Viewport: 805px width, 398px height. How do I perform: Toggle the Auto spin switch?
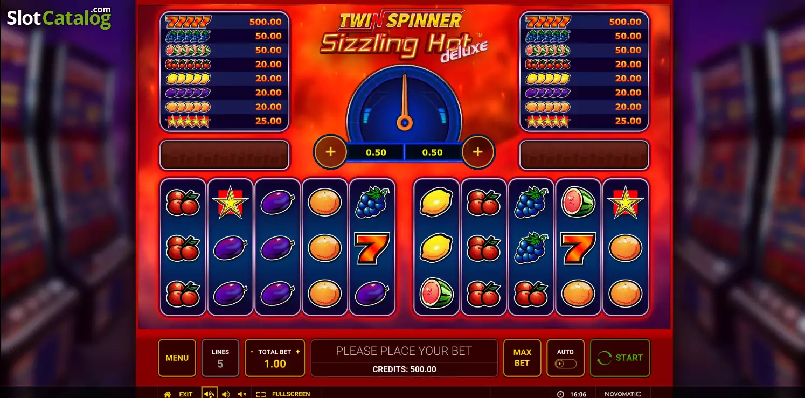(566, 364)
